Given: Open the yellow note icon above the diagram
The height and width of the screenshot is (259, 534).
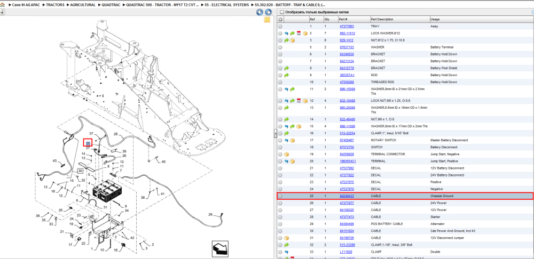Looking at the screenshot, I should coord(268,20).
